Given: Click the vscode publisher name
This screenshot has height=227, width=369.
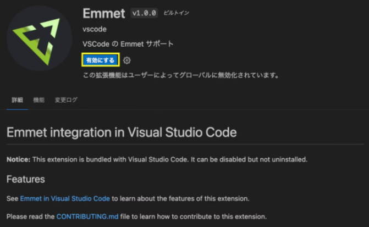Looking at the screenshot, I should pos(94,29).
